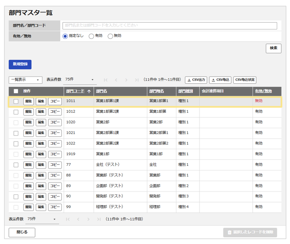Click 選択したレコードを削除 button
Viewport: 290px width, 244px height.
click(x=250, y=232)
